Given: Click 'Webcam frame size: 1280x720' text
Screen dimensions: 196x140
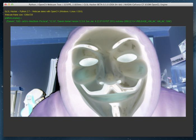Looking at the screenshot, I should coord(19,15).
